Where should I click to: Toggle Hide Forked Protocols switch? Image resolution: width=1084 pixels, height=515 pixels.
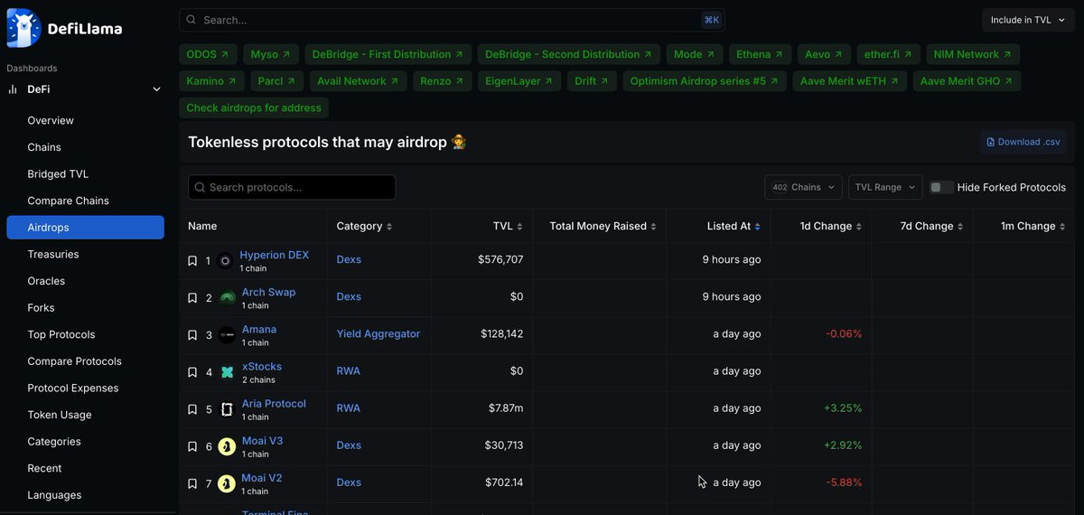coord(942,187)
